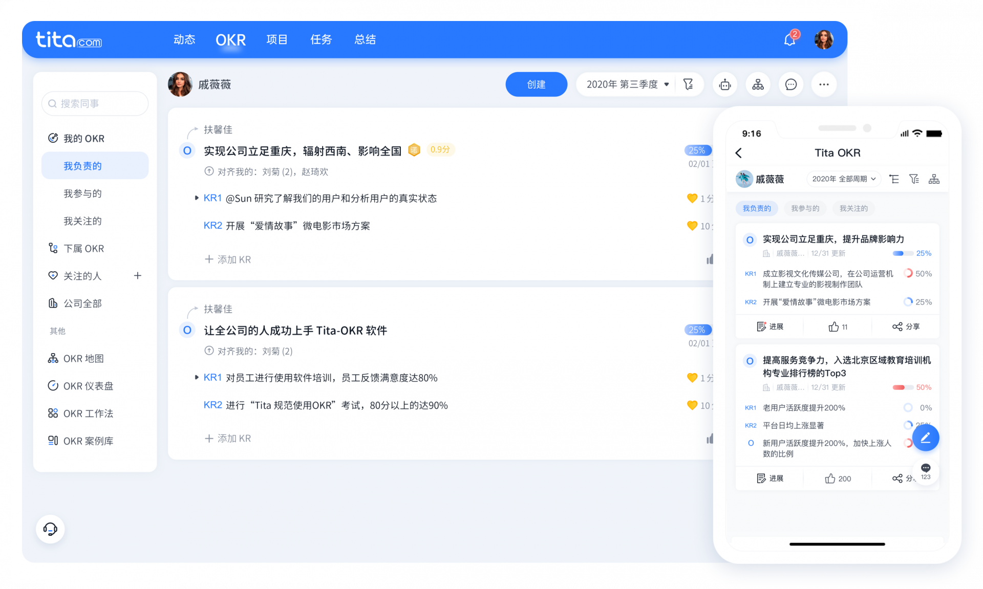Tap the phone's tree view icon
The image size is (983, 589).
point(894,179)
